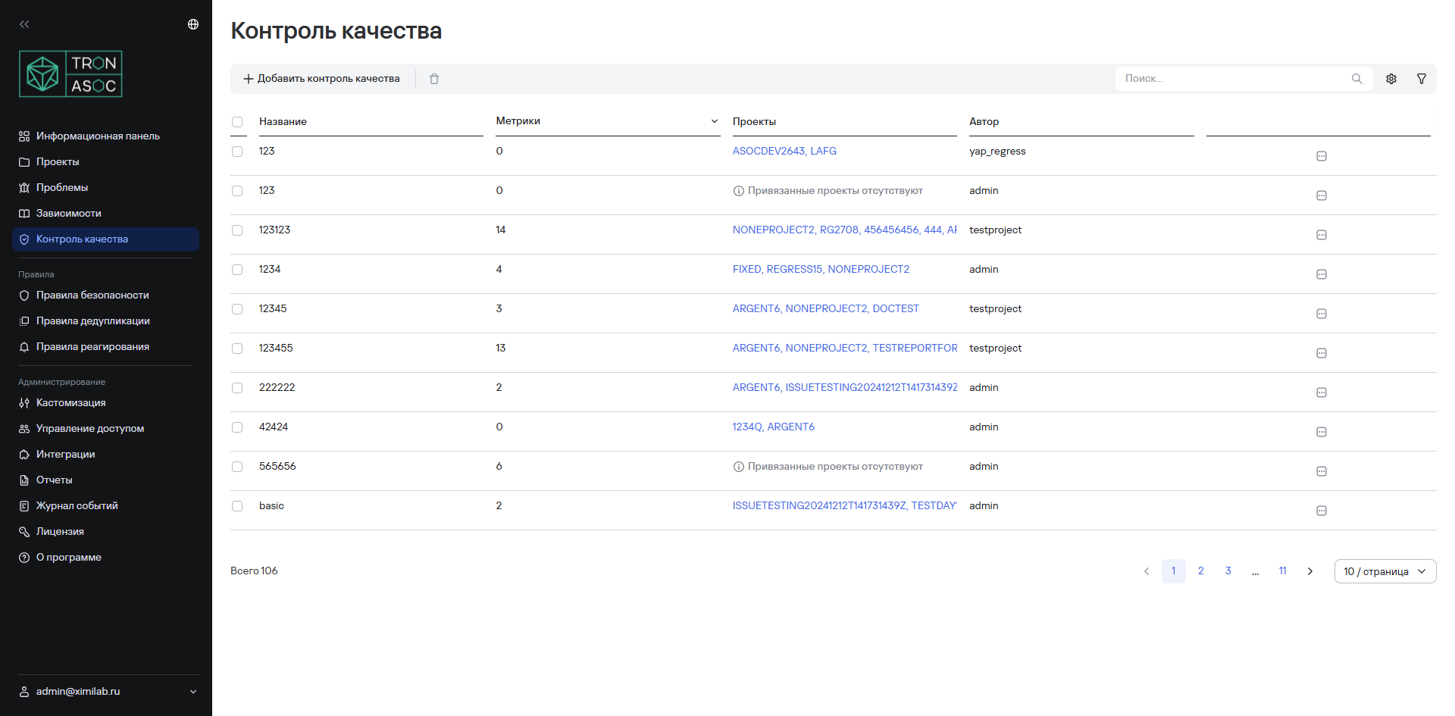Select checkbox for row 123455

(x=237, y=349)
